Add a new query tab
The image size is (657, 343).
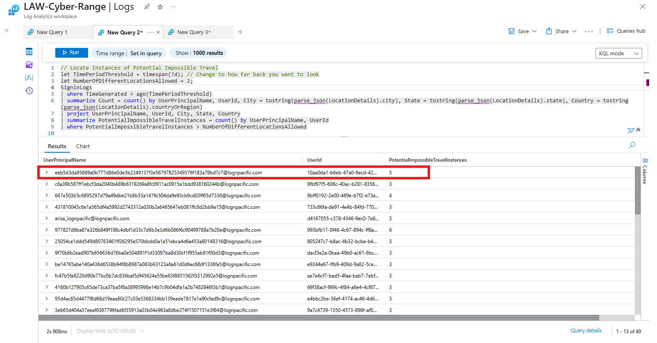[240, 32]
